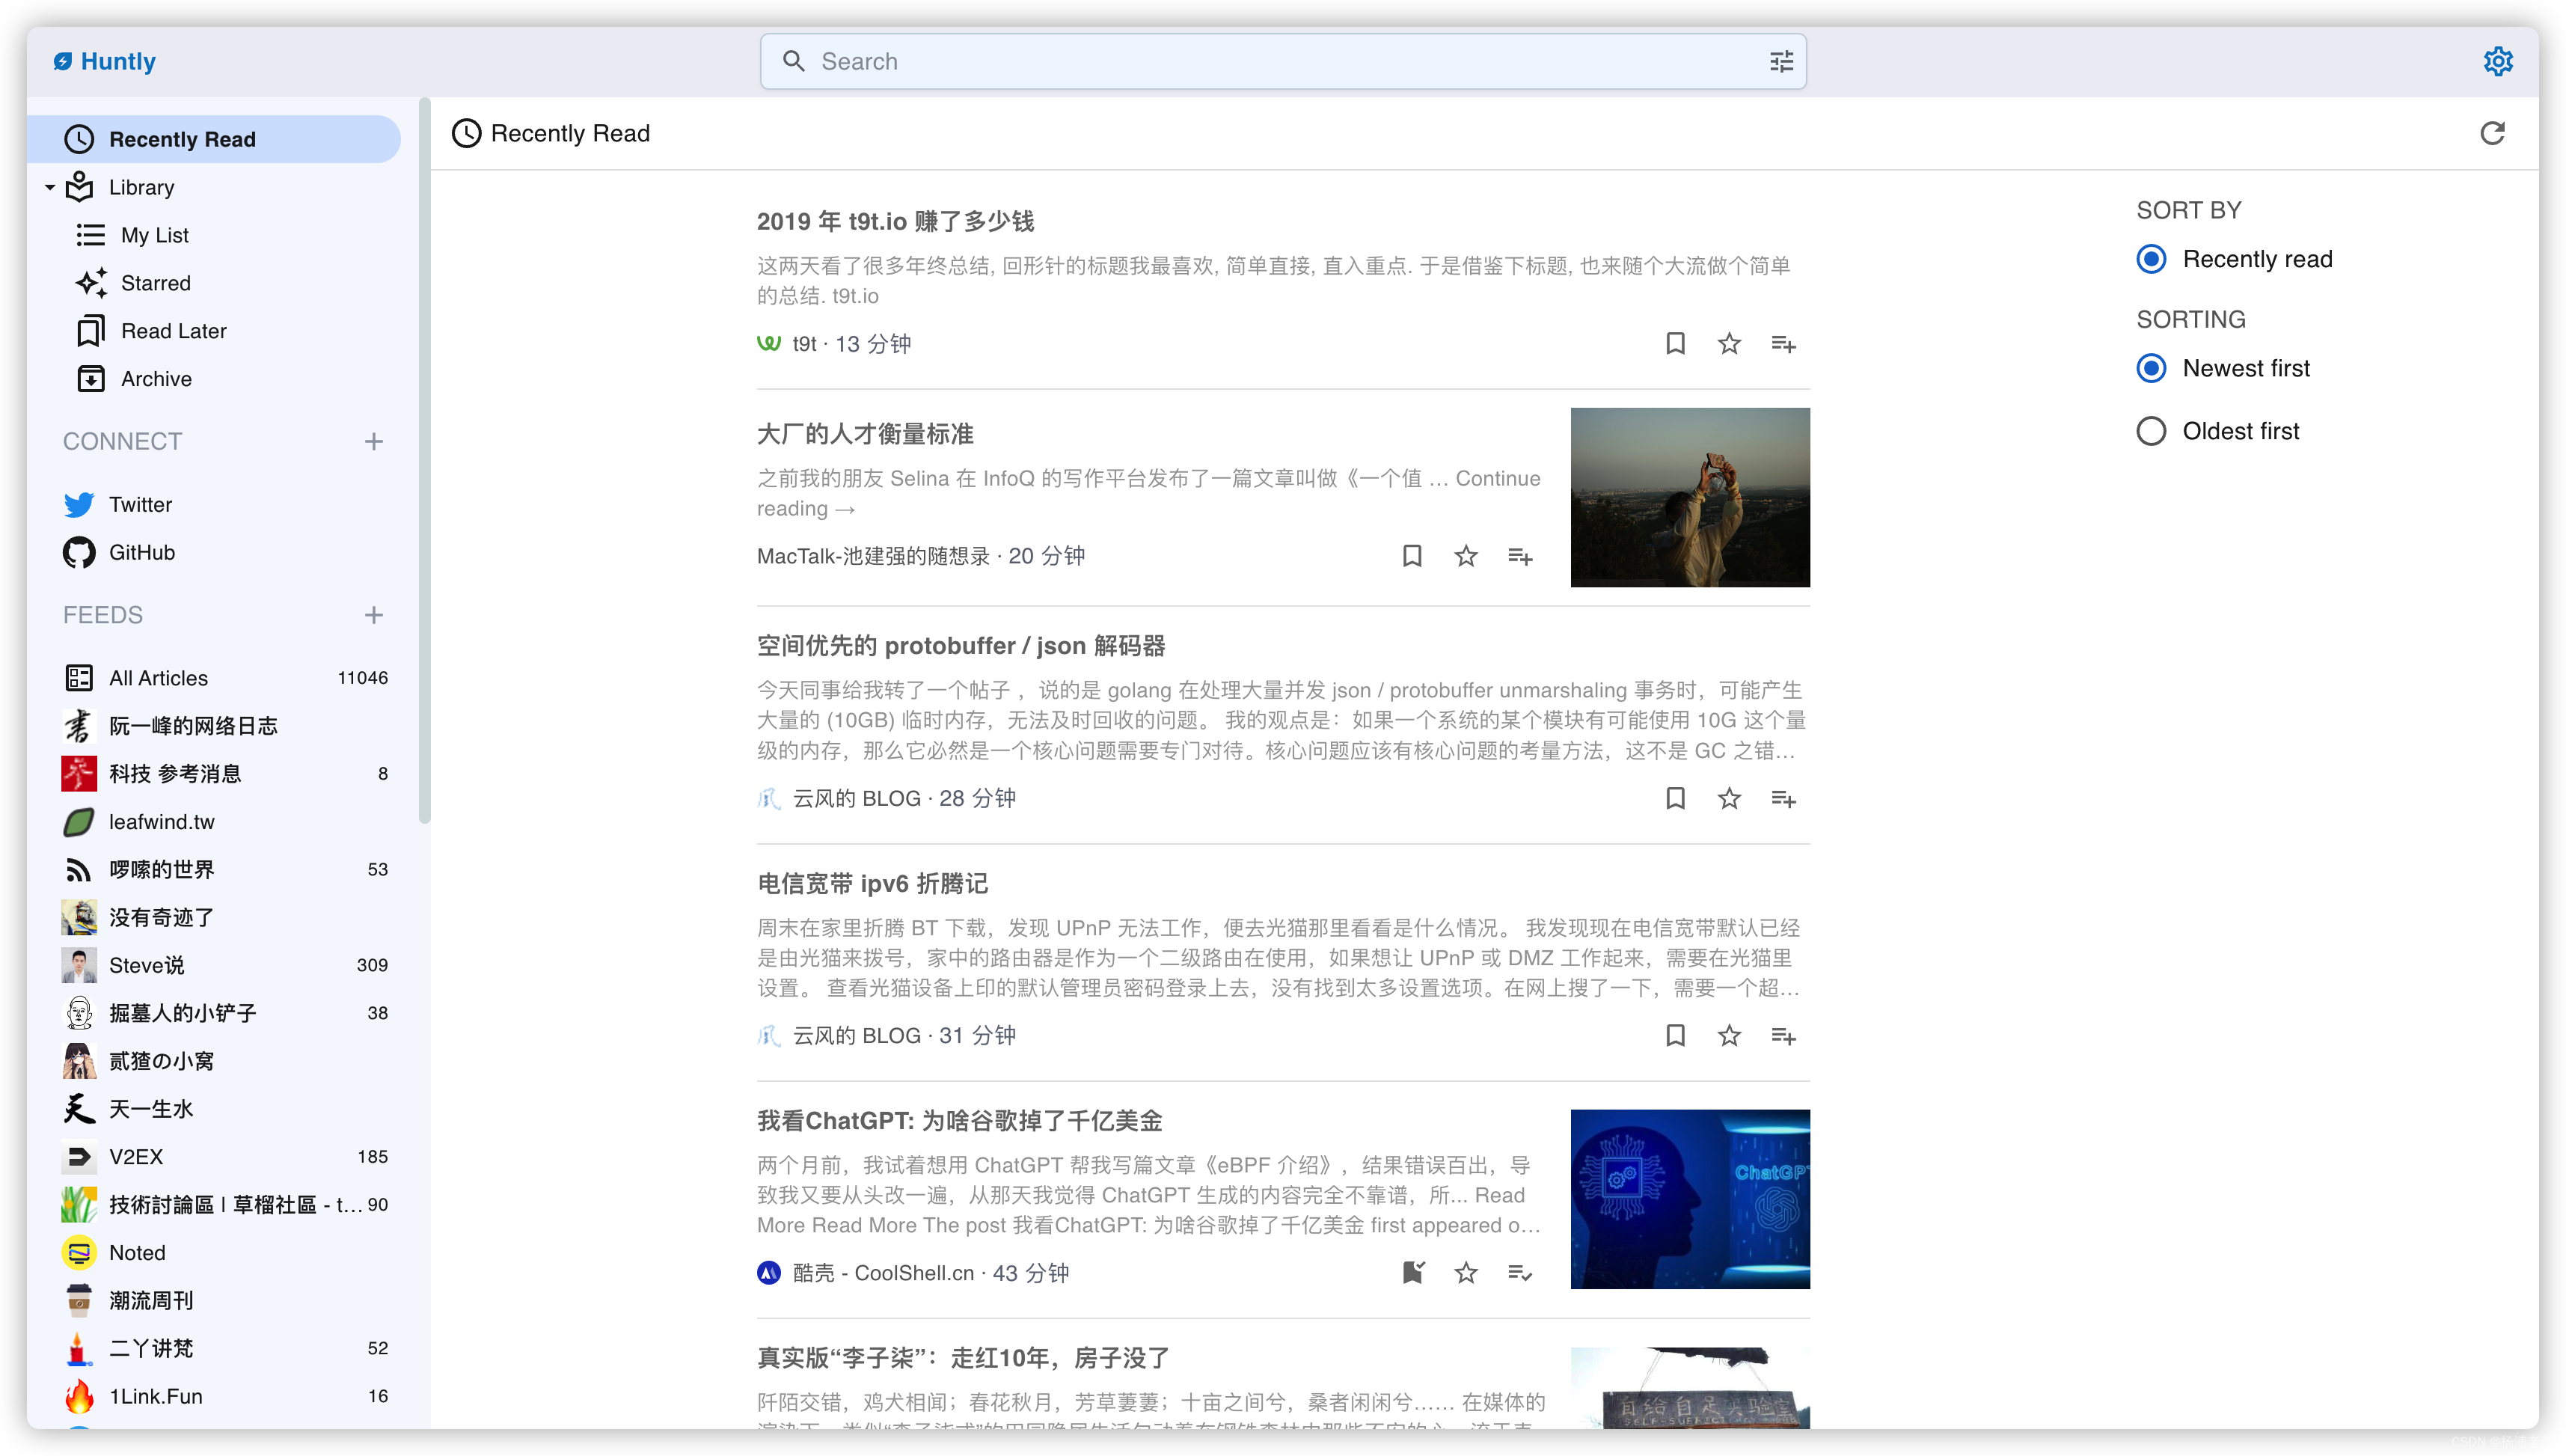
Task: Open the ChatGPT article thumbnail image
Action: click(x=1689, y=1198)
